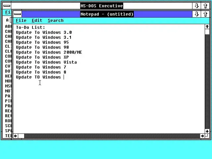Click the horizontal scrollbar right arrow
Image resolution: width=212 pixels, height=159 pixels.
pos(202,136)
